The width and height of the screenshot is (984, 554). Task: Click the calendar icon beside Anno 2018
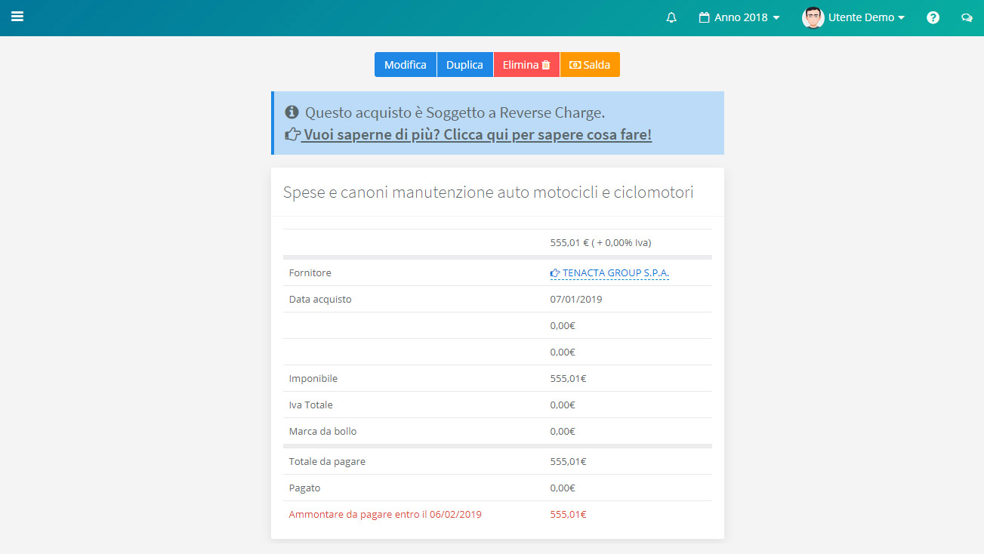coord(704,17)
